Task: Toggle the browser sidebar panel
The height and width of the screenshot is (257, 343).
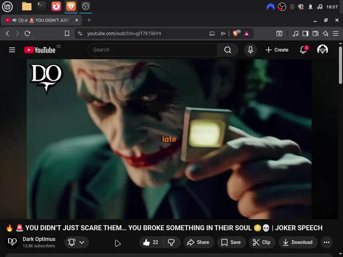Action: pyautogui.click(x=305, y=34)
